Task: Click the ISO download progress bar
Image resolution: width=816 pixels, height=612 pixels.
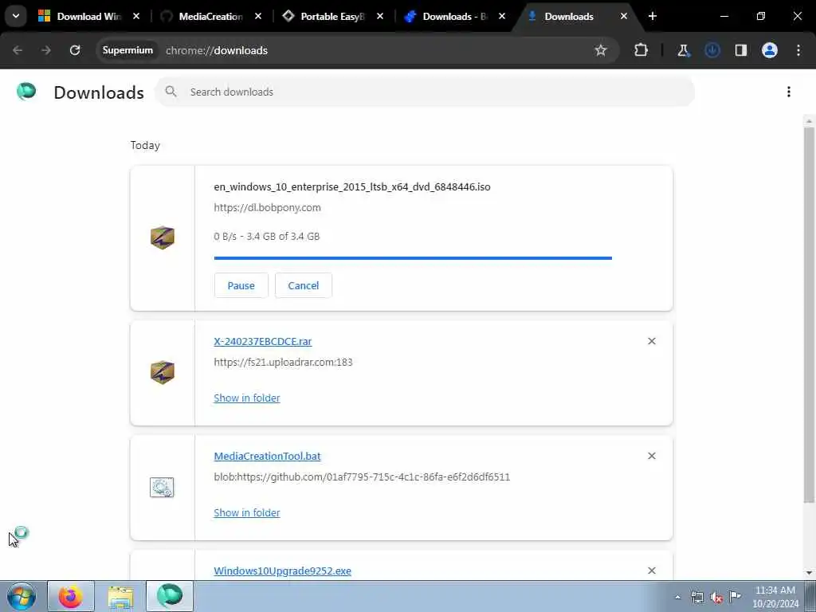Action: [413, 257]
